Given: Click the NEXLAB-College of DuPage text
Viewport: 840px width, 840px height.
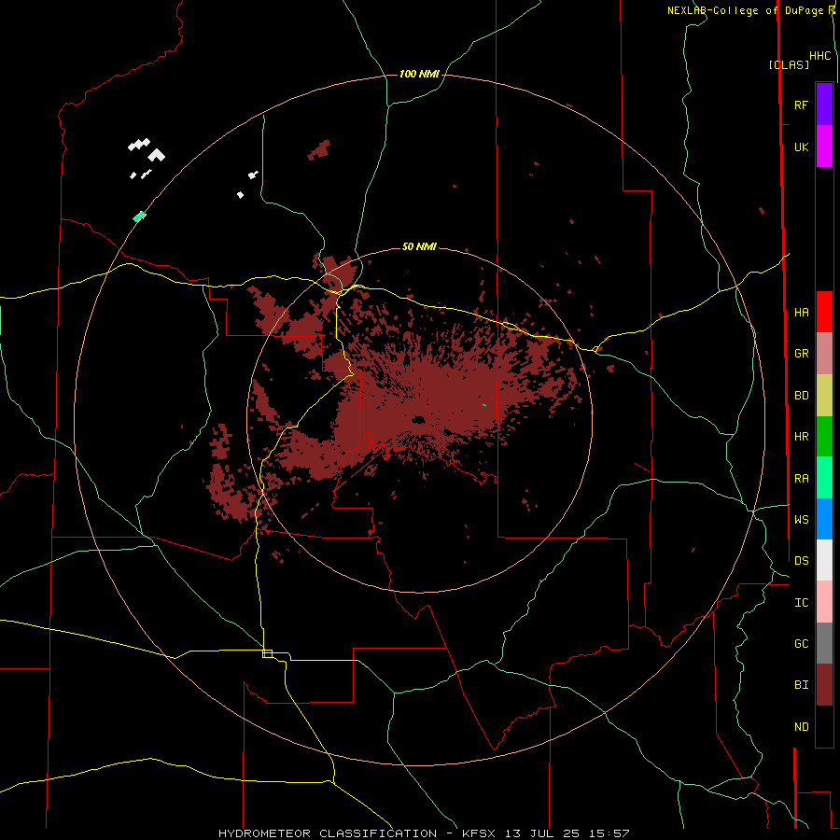Looking at the screenshot, I should (748, 10).
